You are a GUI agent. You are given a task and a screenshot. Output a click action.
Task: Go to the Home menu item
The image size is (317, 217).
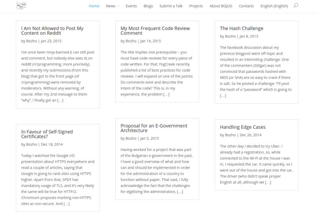tap(94, 6)
